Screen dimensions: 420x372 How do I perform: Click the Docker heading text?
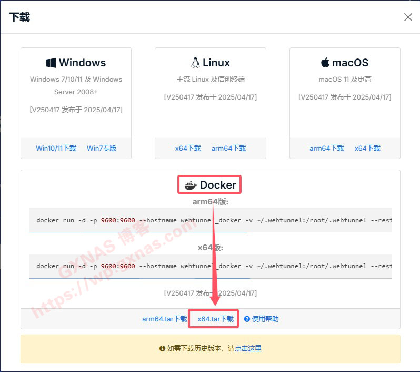click(218, 185)
